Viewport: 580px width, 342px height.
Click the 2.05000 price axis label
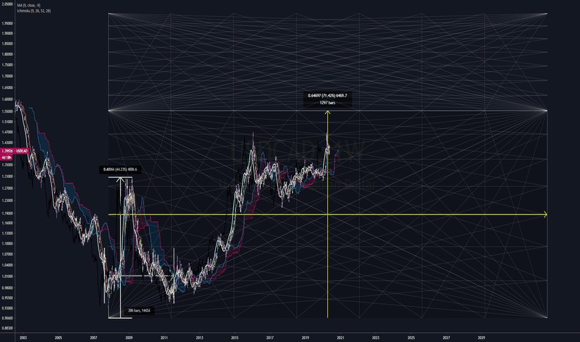pos(7,4)
